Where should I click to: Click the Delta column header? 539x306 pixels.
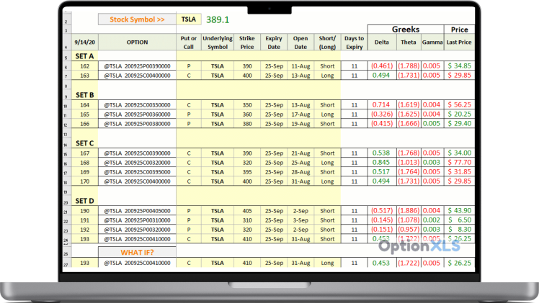pyautogui.click(x=382, y=42)
